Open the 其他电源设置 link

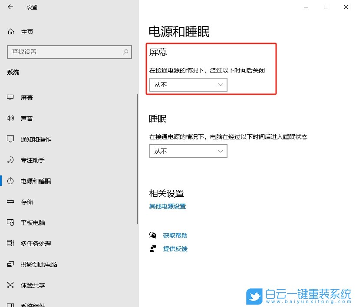tap(167, 207)
